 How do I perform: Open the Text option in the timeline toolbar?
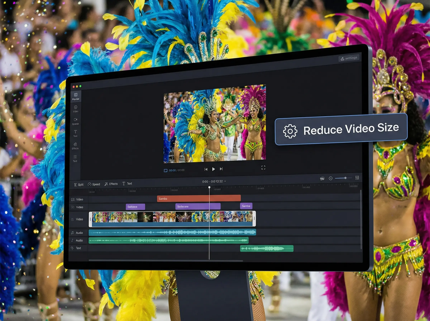click(x=127, y=184)
